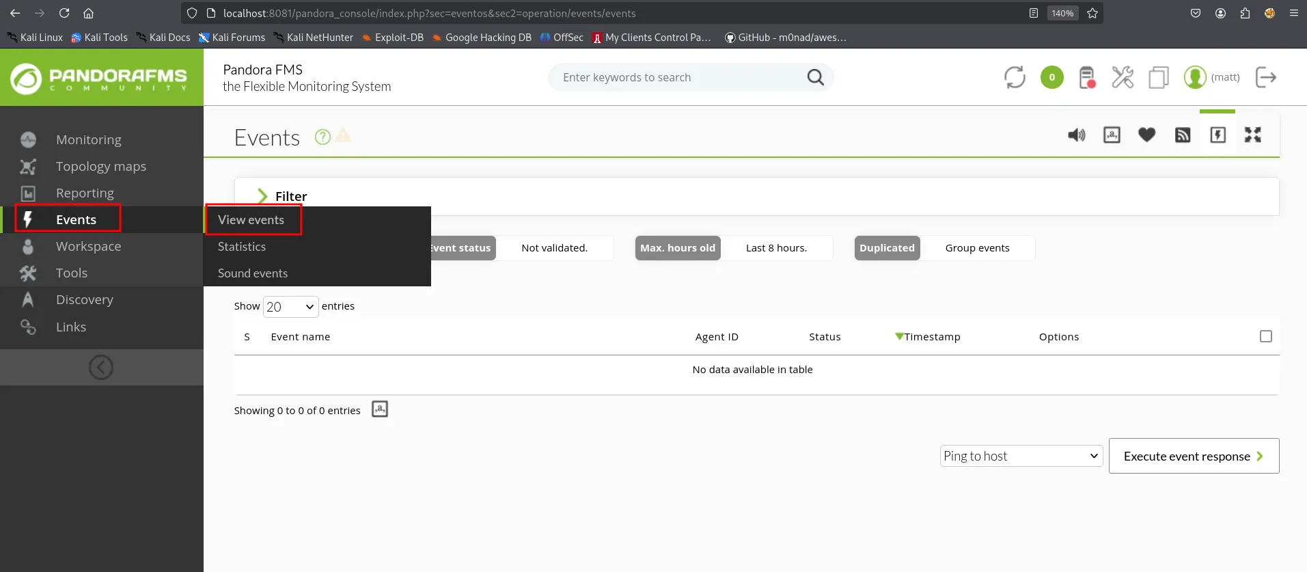Click the Max. hours old label

click(x=678, y=247)
